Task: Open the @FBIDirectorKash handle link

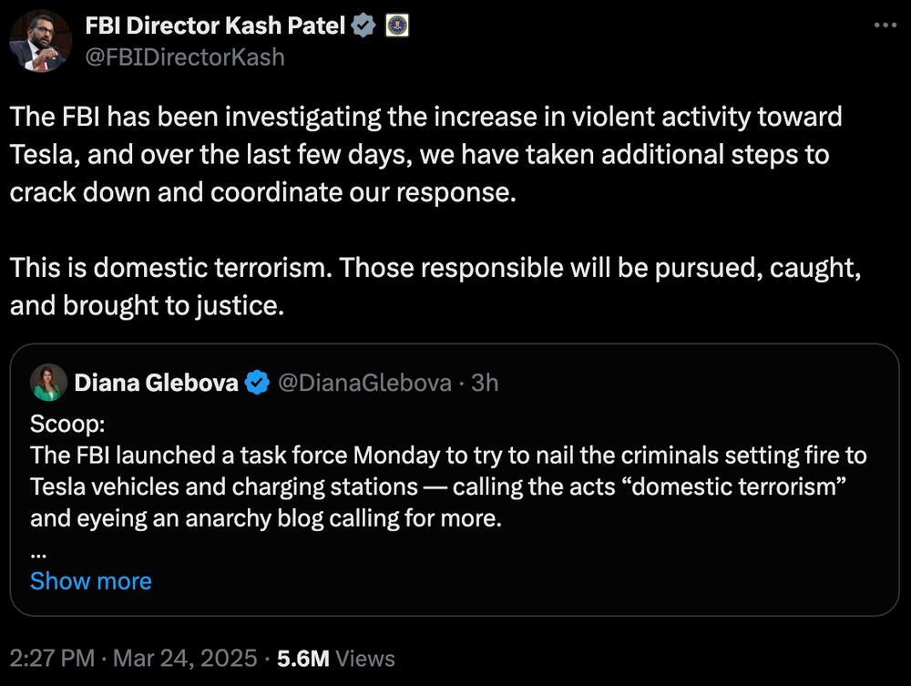Action: [x=185, y=57]
